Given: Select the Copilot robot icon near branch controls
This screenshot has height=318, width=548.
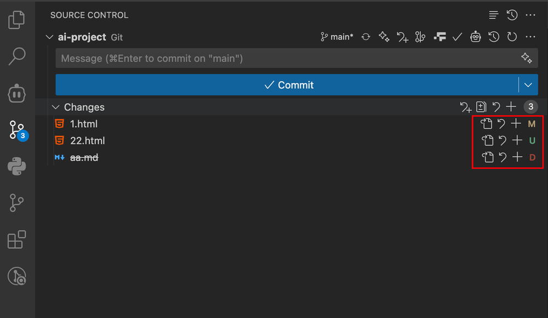Looking at the screenshot, I should pos(475,37).
